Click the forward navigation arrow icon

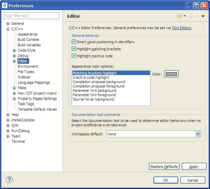[191, 16]
